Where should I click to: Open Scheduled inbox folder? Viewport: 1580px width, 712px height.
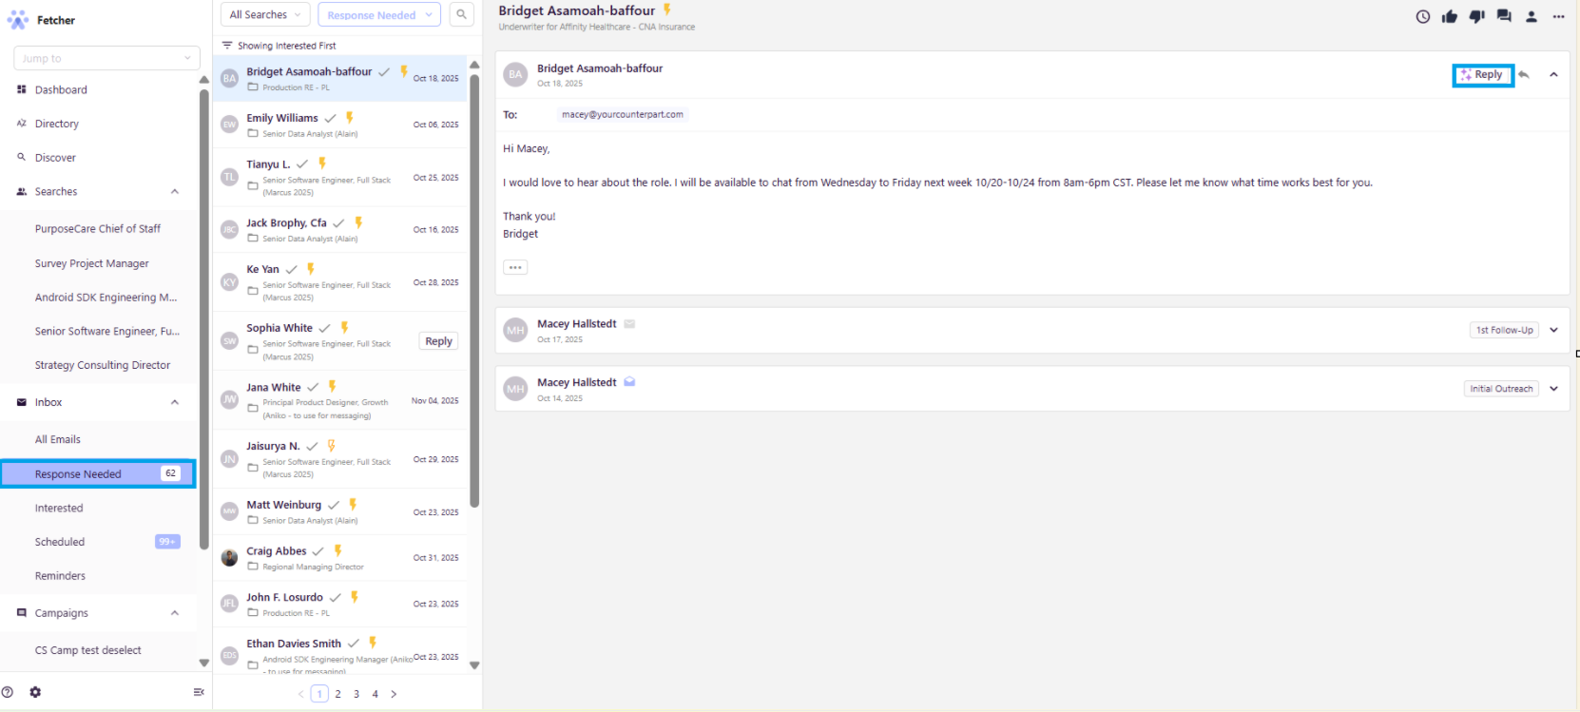click(x=60, y=542)
